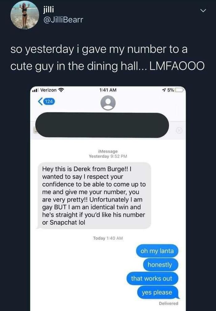The height and width of the screenshot is (311, 216).
Task: Tap the Wi-Fi status icon
Action: 61,90
